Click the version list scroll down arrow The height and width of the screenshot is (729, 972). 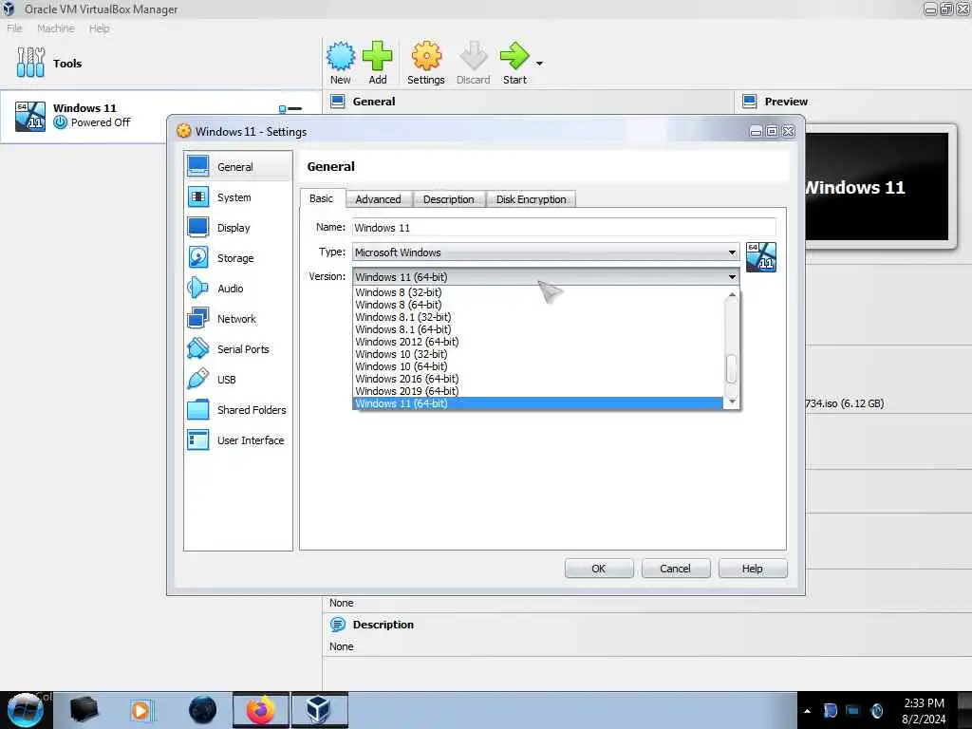[x=732, y=402]
